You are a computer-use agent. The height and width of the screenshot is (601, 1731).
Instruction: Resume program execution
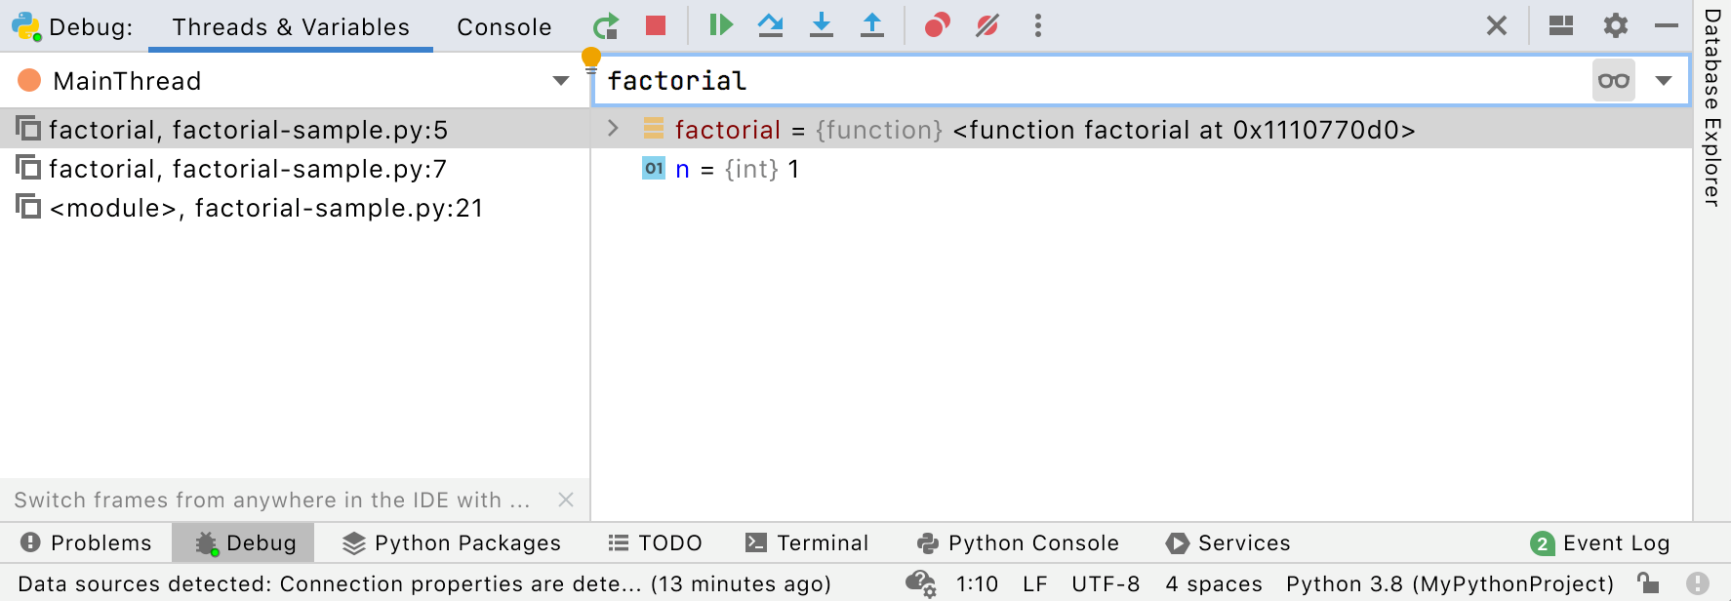(721, 26)
